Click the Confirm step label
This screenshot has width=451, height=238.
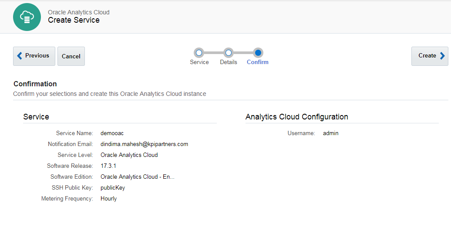258,62
